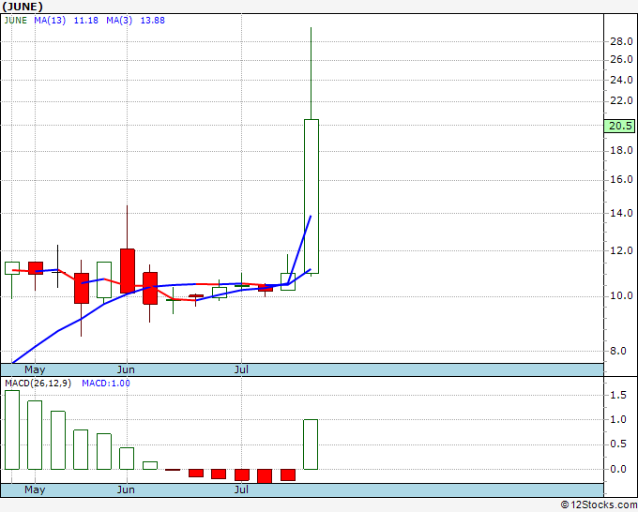Click the 12Stocks.com copyright link

click(x=599, y=505)
